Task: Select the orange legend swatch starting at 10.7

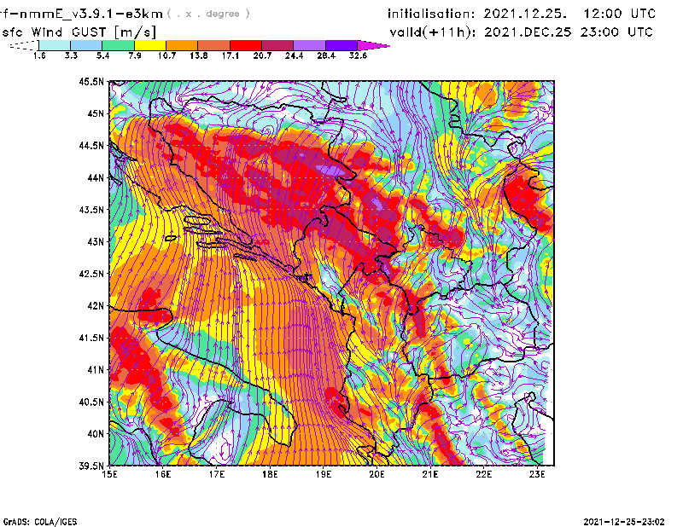Action: click(x=182, y=45)
